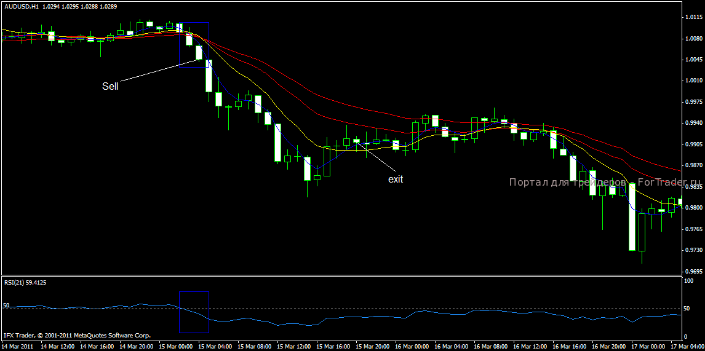Viewport: 705px width, 351px height.
Task: Click the 14 Mar 2011 time label
Action: [x=18, y=347]
